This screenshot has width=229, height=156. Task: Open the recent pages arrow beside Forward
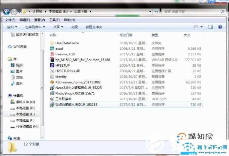[x=19, y=12]
